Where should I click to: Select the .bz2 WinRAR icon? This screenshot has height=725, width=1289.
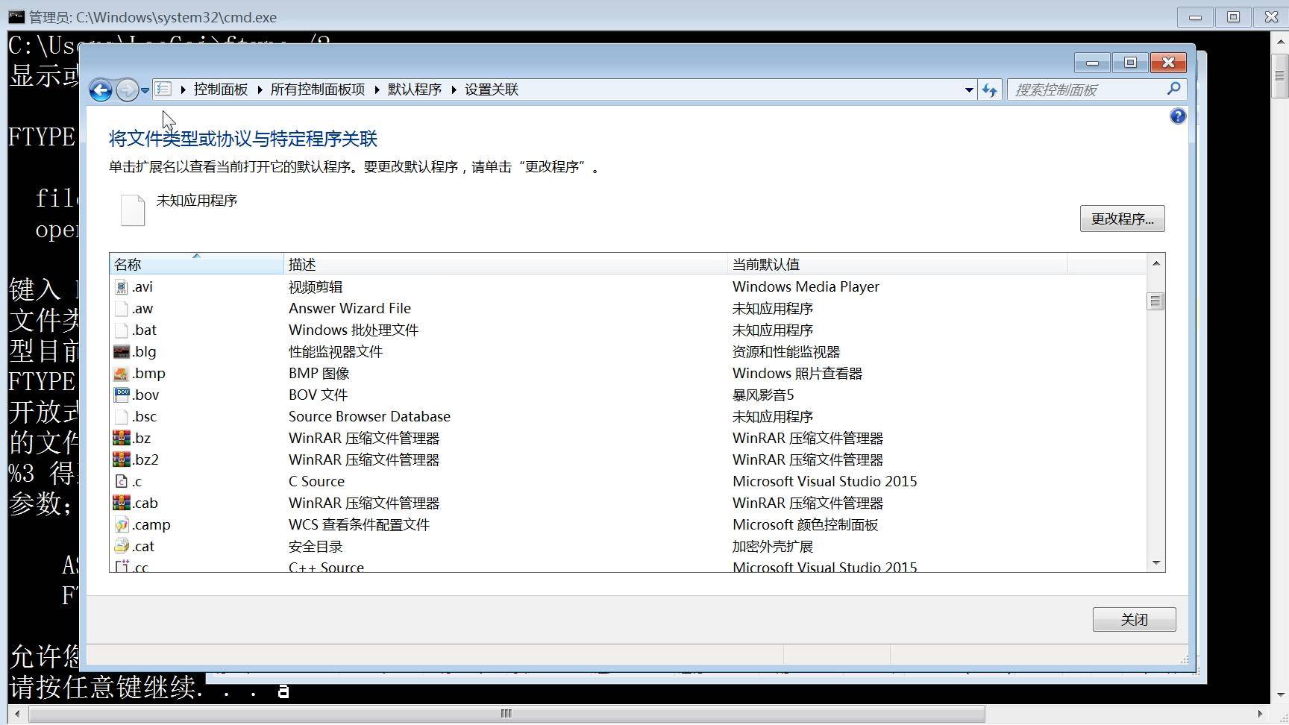pos(122,460)
